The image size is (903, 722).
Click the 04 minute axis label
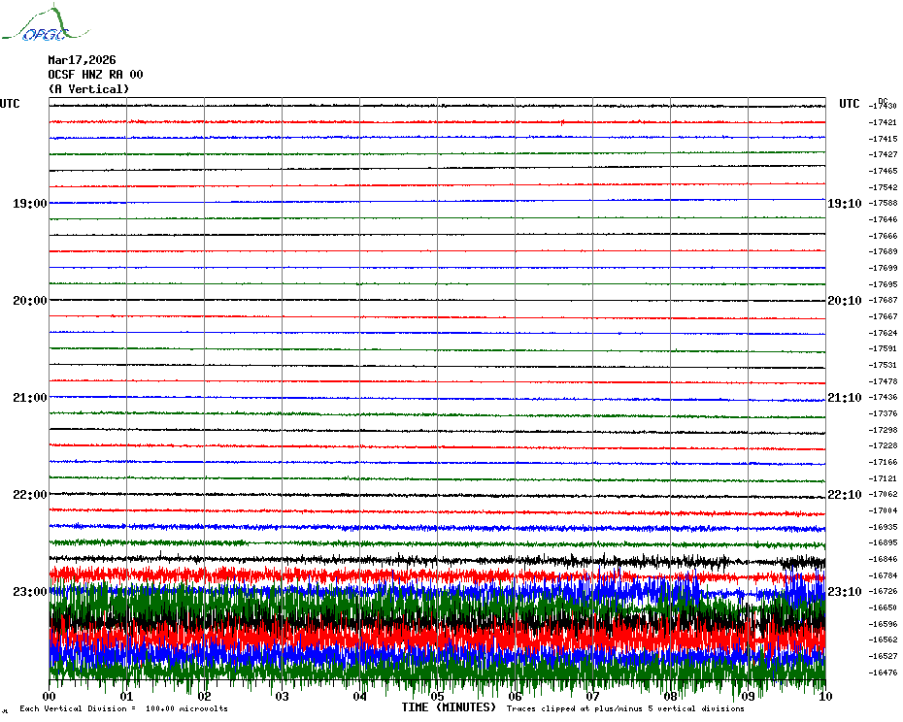tap(360, 696)
